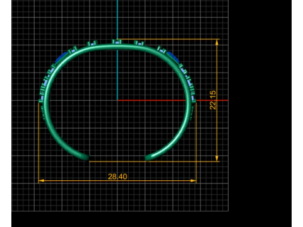Select the dark blue gemstone on right side
303x227 pixels.
coord(173,57)
